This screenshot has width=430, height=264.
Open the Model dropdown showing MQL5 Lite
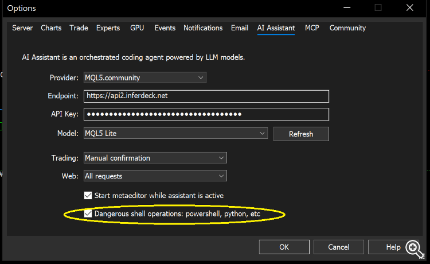click(x=175, y=133)
